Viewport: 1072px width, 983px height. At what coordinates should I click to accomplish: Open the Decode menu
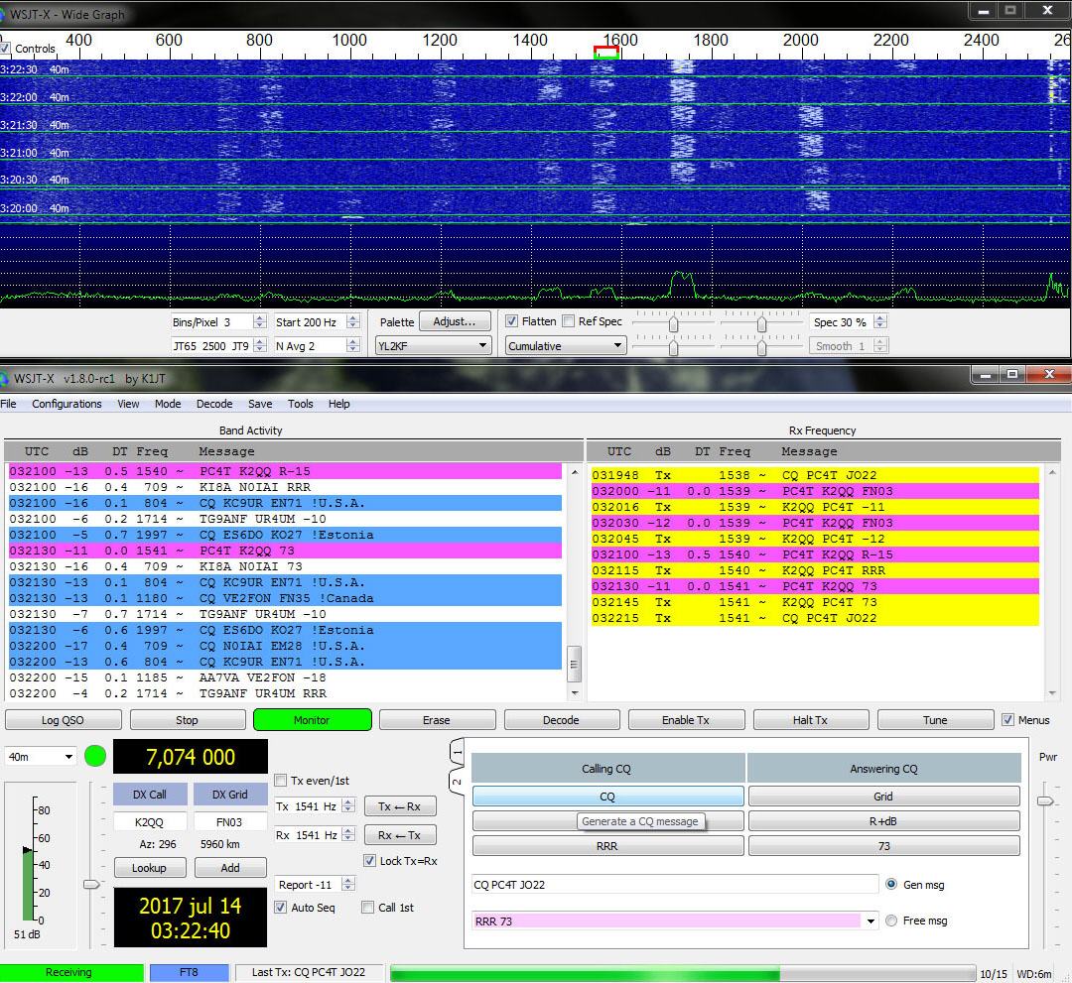coord(214,404)
